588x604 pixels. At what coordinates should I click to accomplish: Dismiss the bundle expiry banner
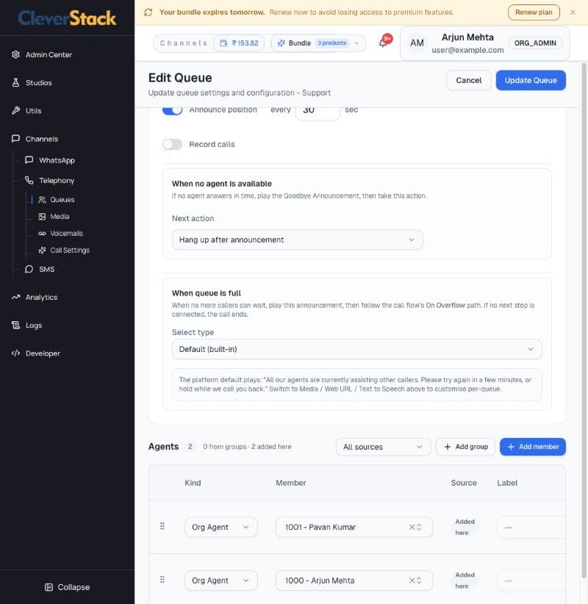573,12
